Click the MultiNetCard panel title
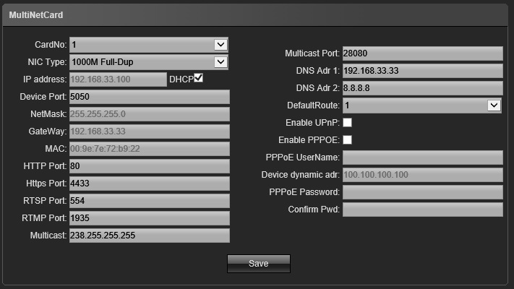 (36, 15)
